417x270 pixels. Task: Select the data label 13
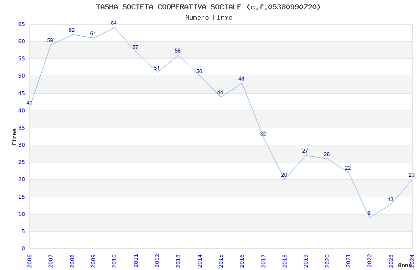point(391,199)
